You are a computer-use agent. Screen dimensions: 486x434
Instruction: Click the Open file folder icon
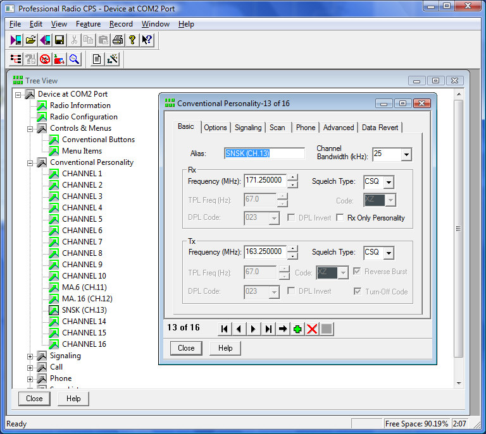coord(30,40)
